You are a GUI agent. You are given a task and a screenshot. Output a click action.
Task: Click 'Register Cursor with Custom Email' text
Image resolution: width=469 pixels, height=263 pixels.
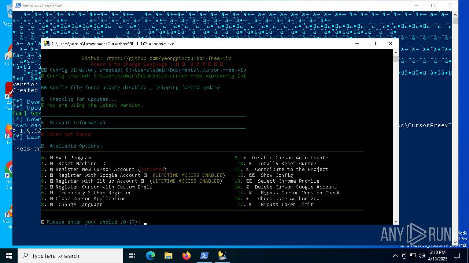pos(104,187)
